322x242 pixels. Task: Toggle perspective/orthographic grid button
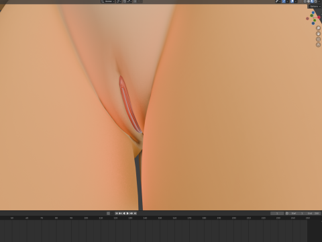(x=318, y=45)
